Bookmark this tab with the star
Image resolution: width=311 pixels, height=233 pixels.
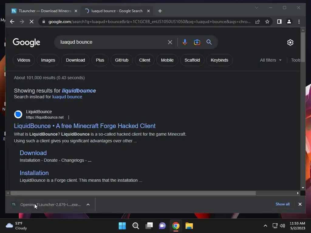(267, 22)
